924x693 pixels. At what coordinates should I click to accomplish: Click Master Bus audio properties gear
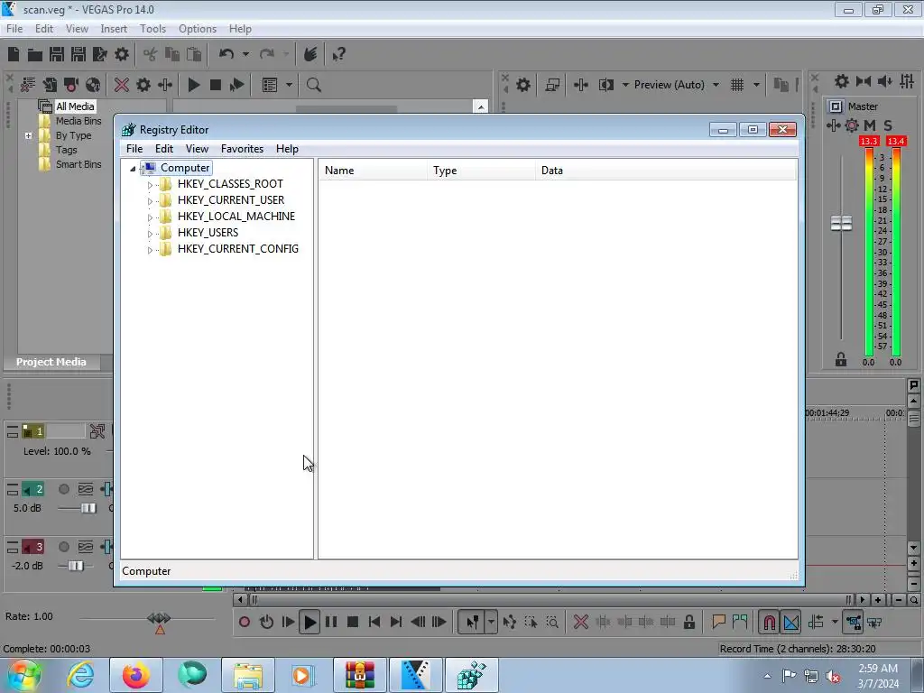pyautogui.click(x=842, y=81)
